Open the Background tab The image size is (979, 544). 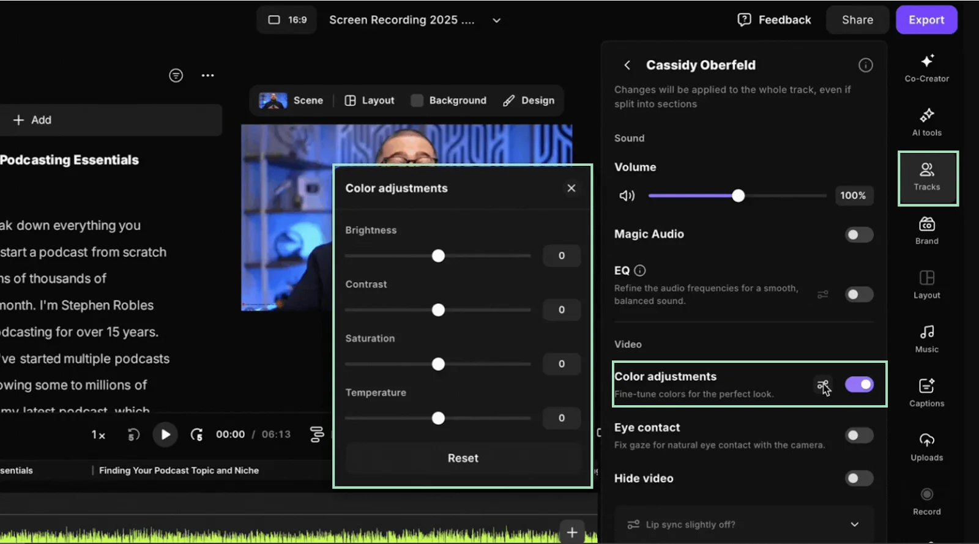coord(449,100)
